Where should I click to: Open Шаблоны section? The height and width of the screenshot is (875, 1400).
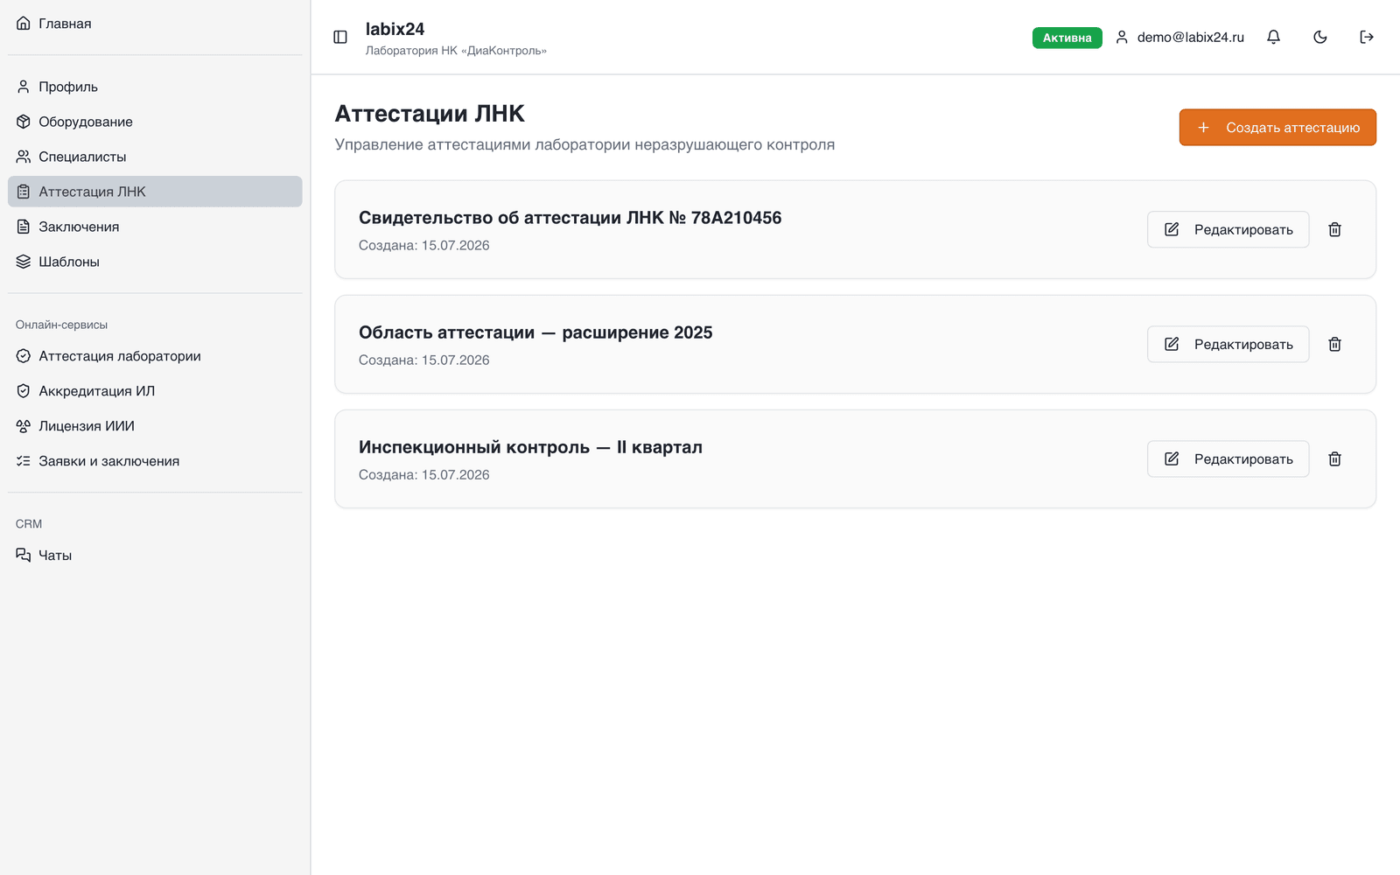pyautogui.click(x=155, y=262)
